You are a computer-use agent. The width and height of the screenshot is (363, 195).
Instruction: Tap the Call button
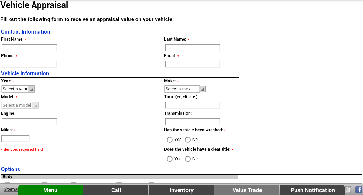pyautogui.click(x=116, y=190)
